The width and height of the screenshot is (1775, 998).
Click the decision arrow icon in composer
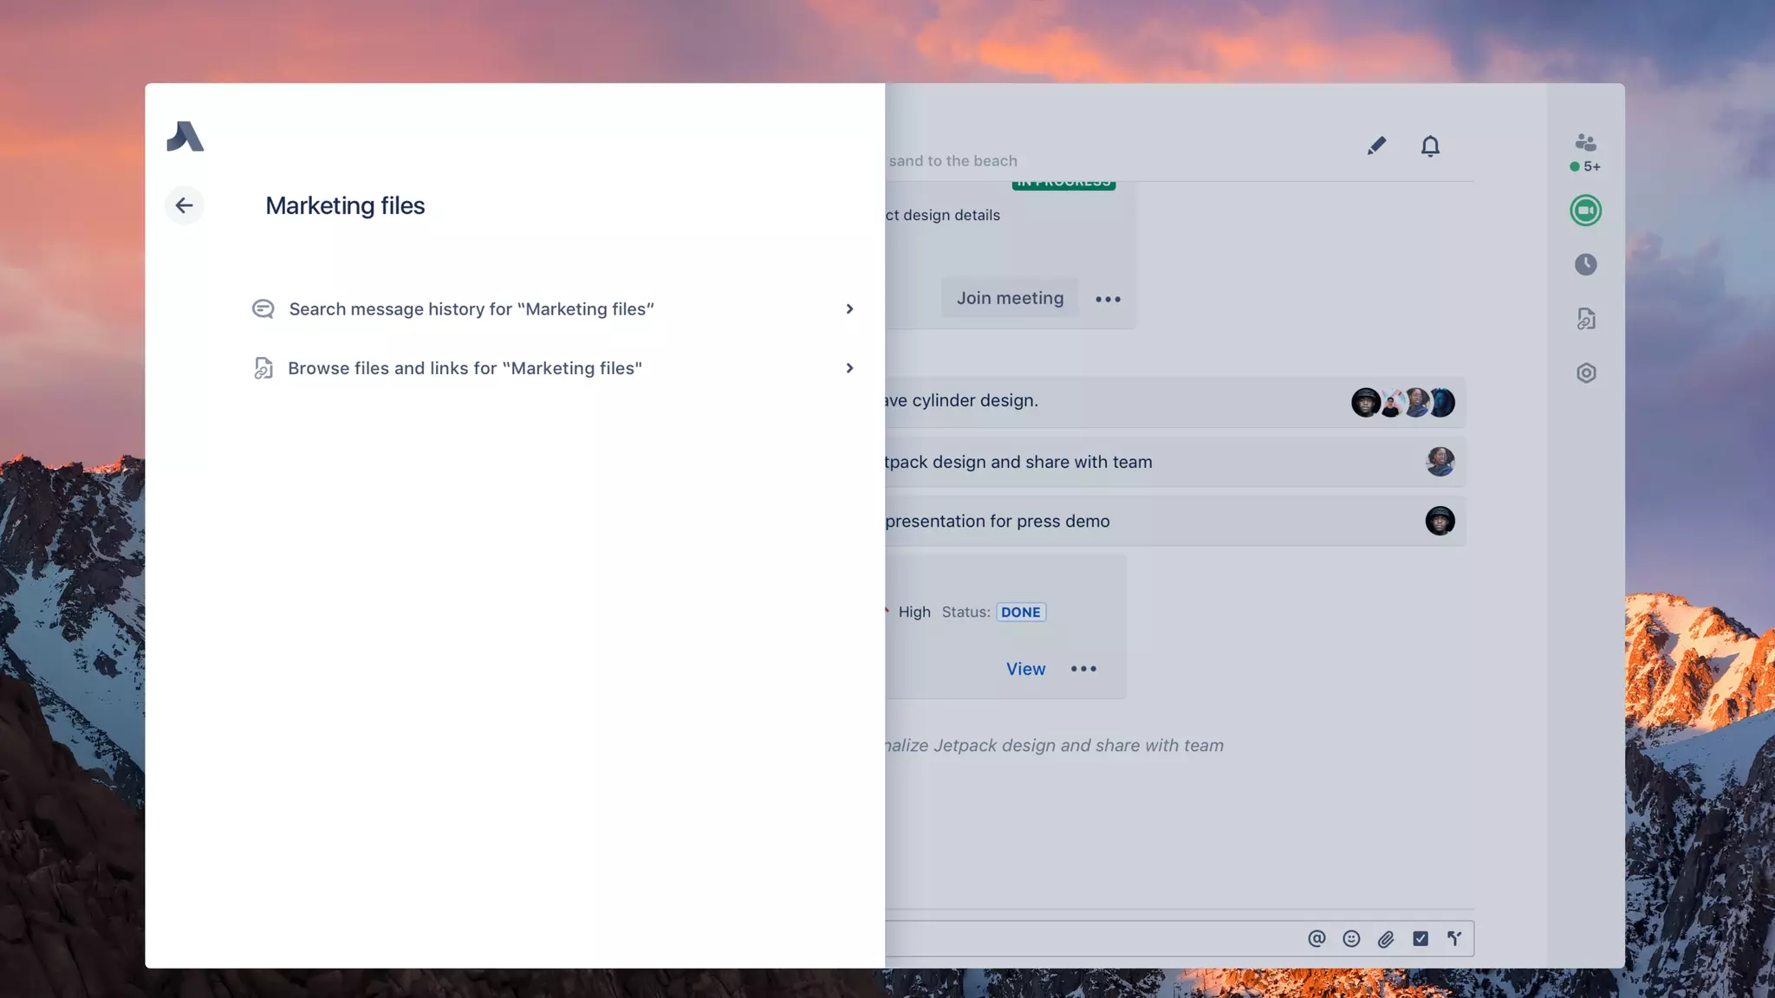1454,938
